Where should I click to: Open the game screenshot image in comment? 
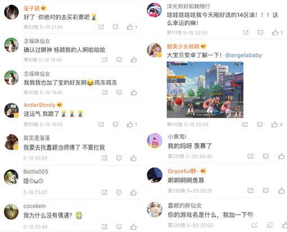[205, 90]
